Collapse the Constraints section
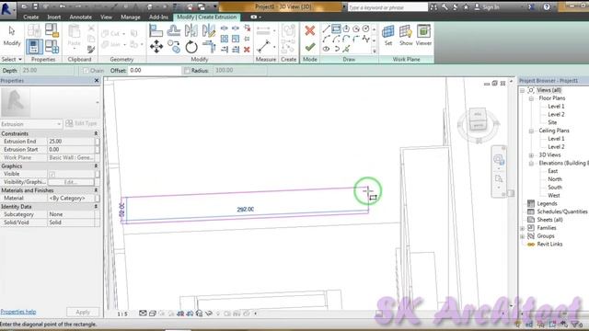The width and height of the screenshot is (589, 331). coord(96,133)
